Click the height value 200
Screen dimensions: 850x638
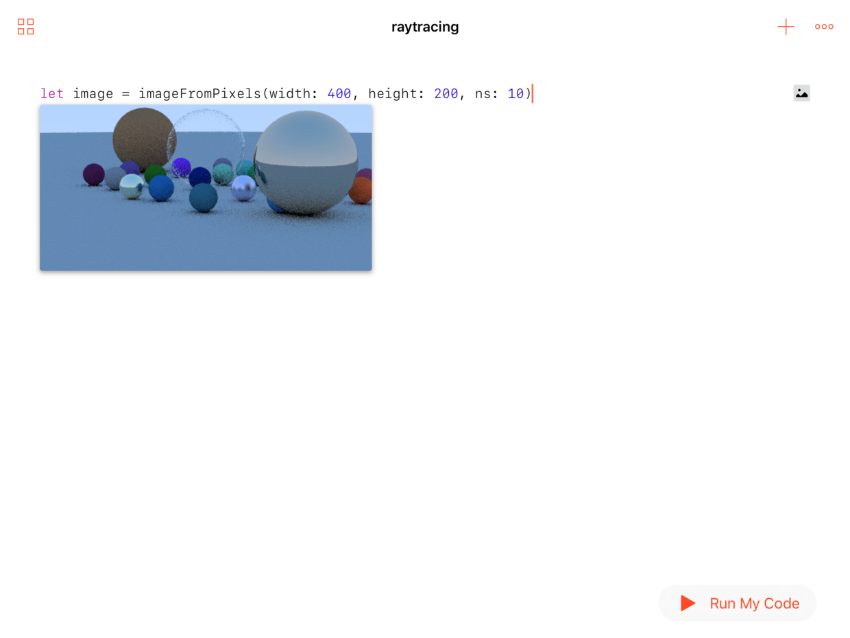point(446,93)
